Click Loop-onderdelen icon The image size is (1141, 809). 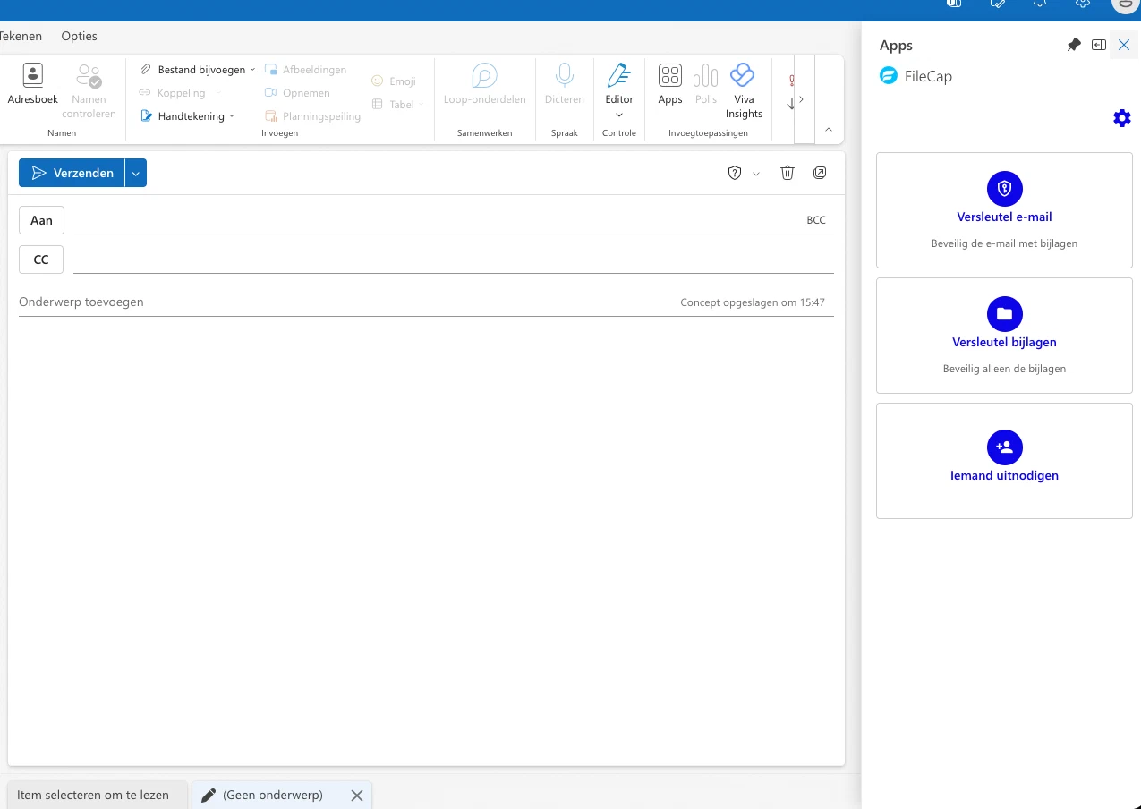pyautogui.click(x=484, y=75)
